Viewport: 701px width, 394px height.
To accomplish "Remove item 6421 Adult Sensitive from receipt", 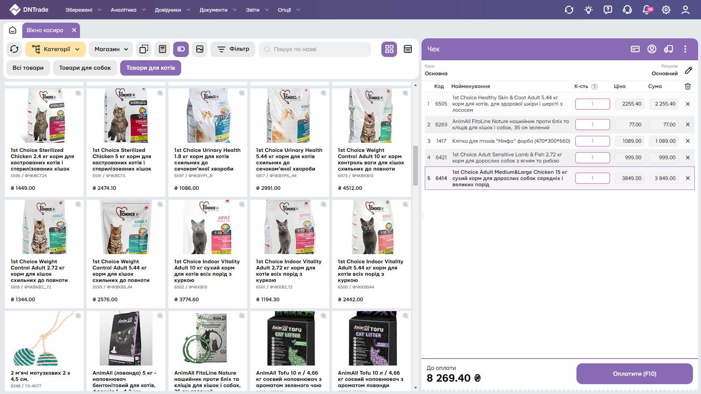I will pyautogui.click(x=687, y=158).
